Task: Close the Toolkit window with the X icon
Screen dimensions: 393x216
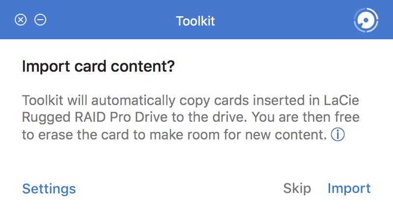Action: coord(21,20)
